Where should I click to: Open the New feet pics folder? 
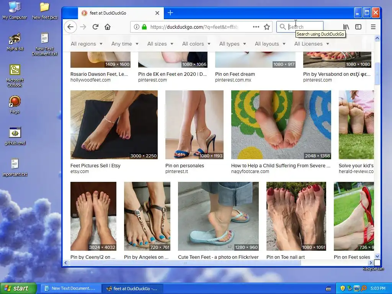point(45,10)
